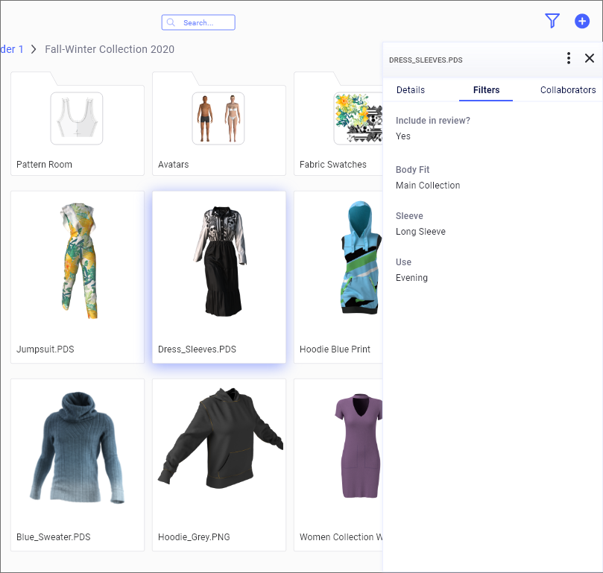Image resolution: width=603 pixels, height=573 pixels.
Task: Click the blue plus add button
Action: (x=582, y=21)
